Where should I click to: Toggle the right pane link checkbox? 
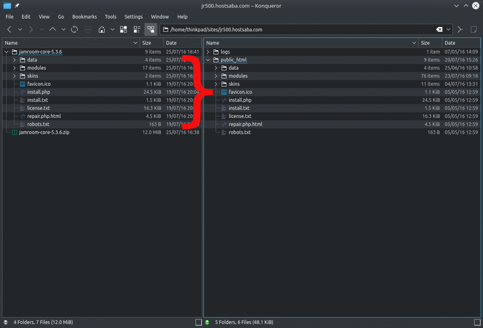point(477,322)
